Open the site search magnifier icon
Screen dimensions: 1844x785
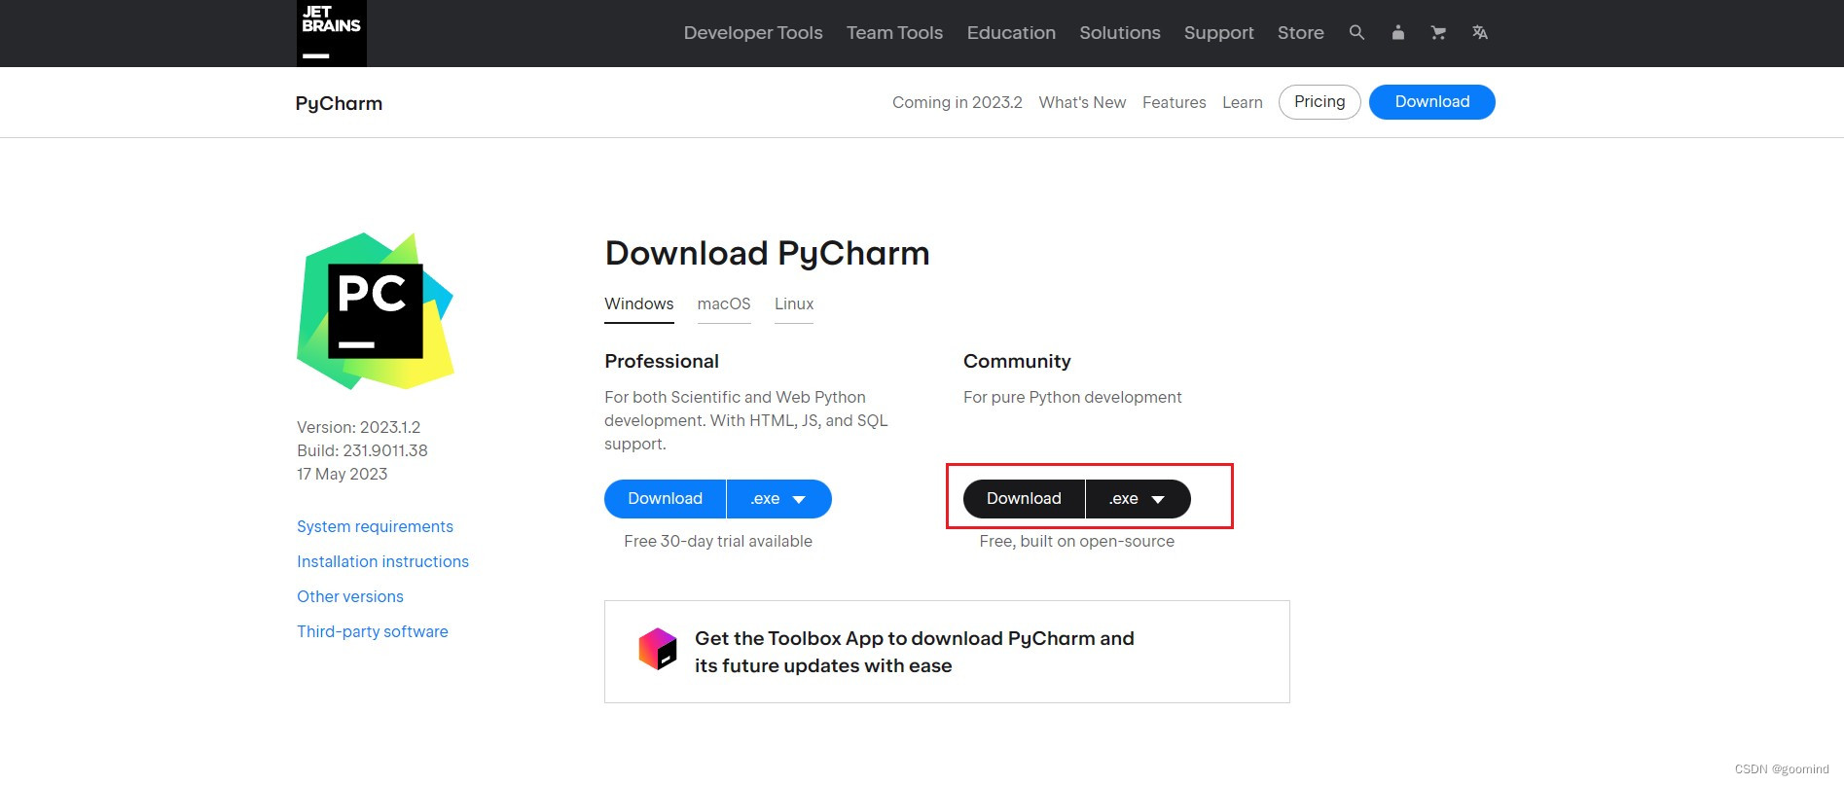click(x=1356, y=32)
